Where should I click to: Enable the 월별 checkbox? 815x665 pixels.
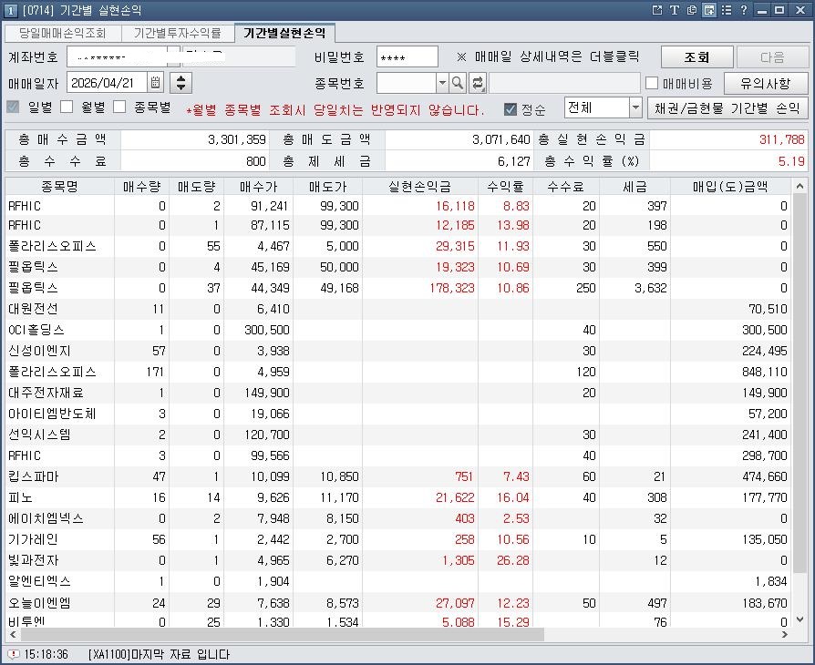[x=65, y=107]
